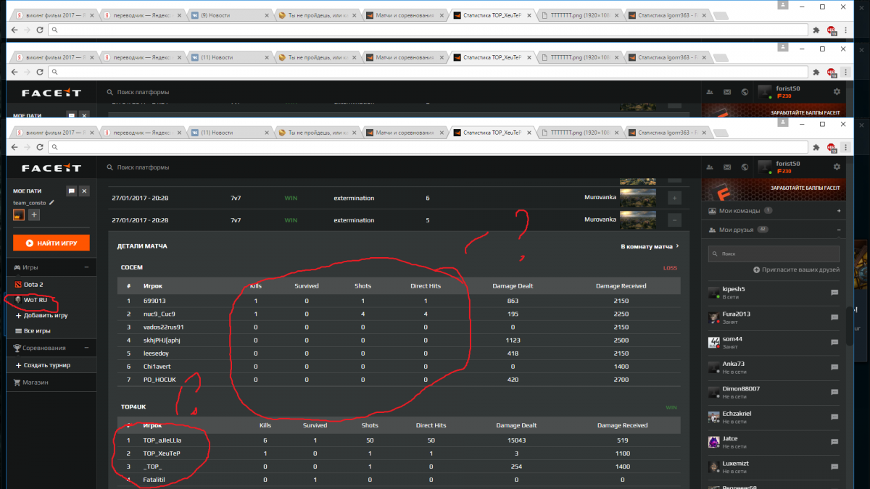Select player skhjPHJ[aphj in the COCEM table
Viewport: 870px width, 489px height.
pos(160,340)
